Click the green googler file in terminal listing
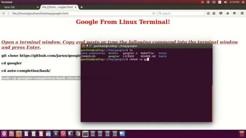The image size is (246, 138). [114, 56]
